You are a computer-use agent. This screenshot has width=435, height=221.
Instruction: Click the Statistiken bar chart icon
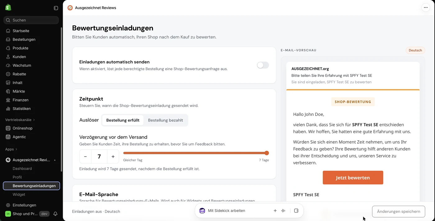pyautogui.click(x=8, y=109)
